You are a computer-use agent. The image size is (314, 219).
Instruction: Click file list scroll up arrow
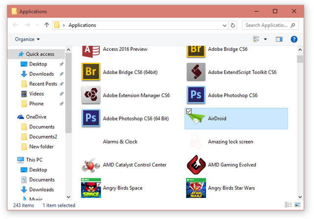300,49
